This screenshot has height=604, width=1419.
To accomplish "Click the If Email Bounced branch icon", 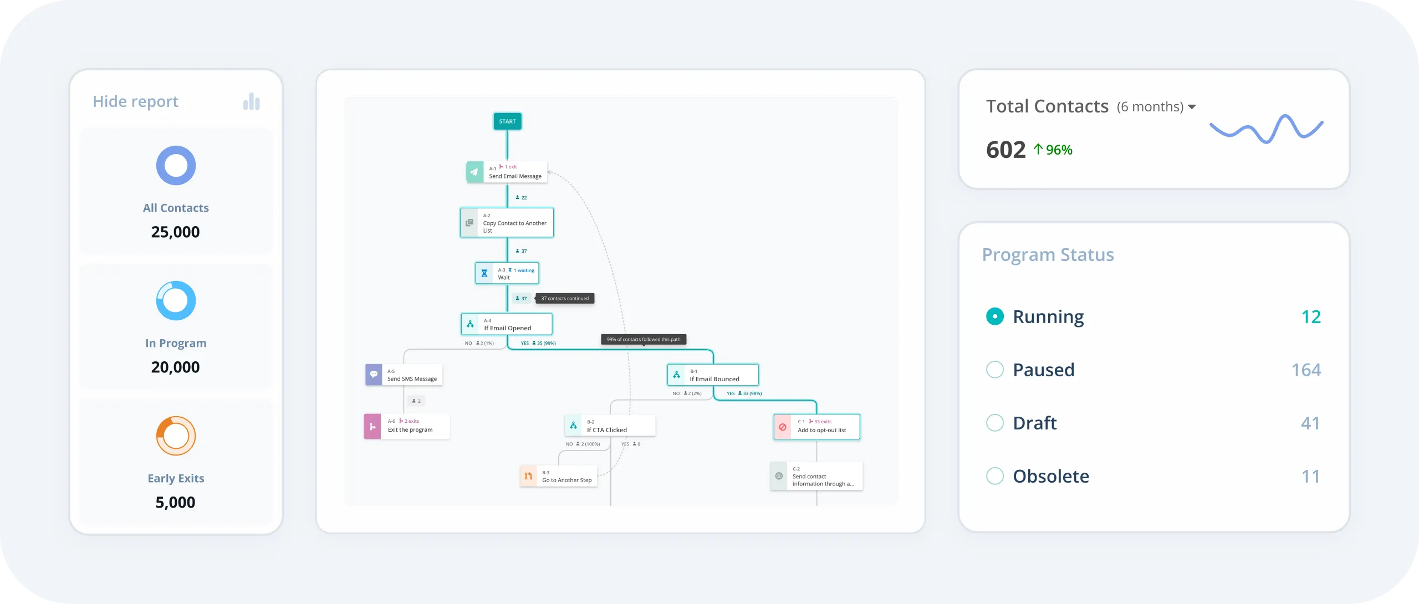I will click(677, 375).
